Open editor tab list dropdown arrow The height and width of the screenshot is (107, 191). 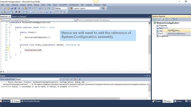[149, 16]
